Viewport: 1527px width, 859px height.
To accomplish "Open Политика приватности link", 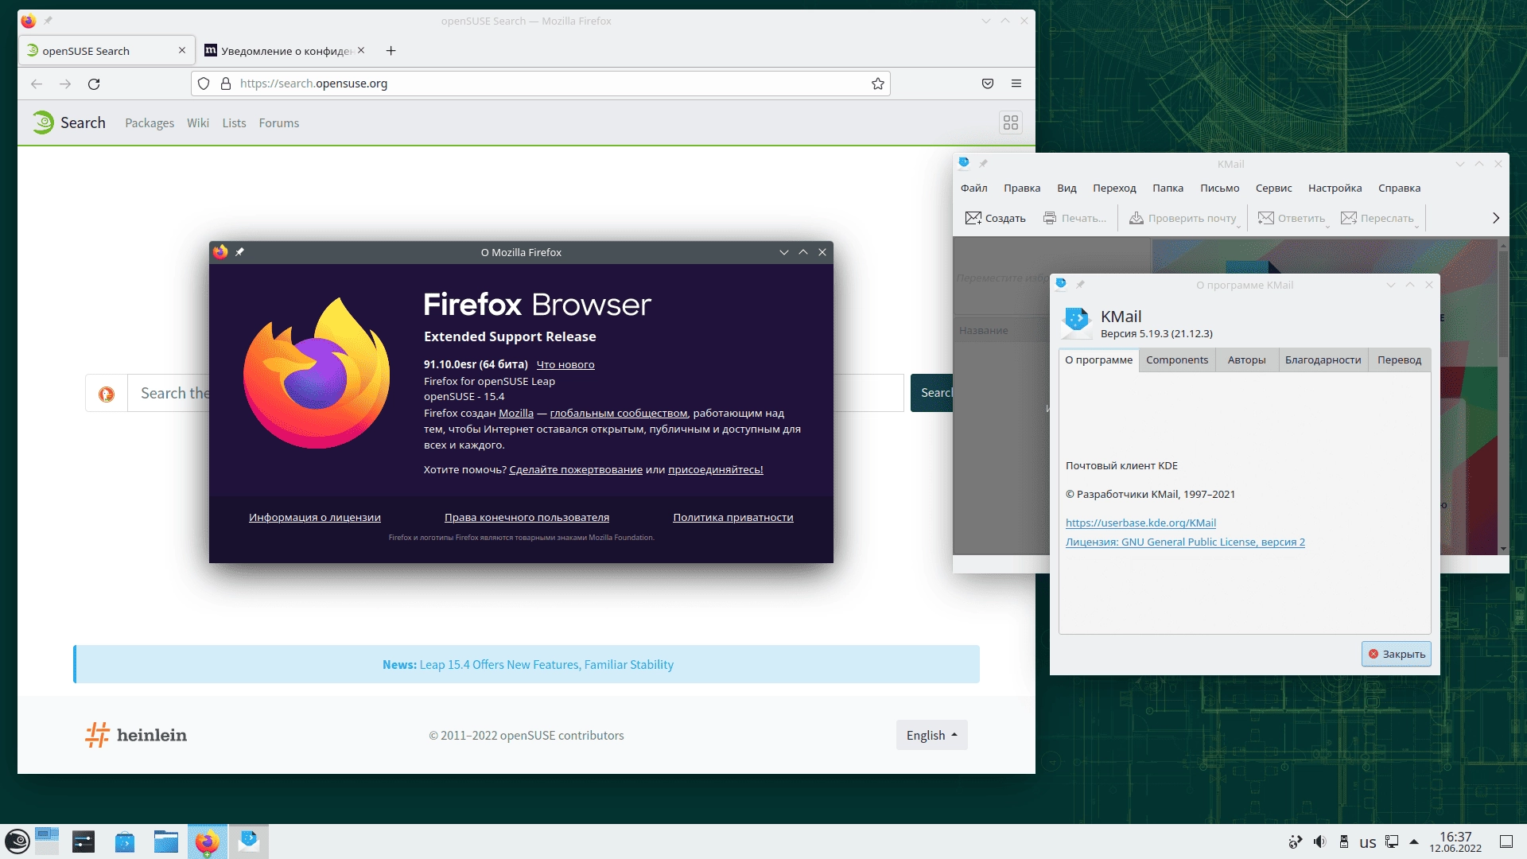I will [732, 518].
